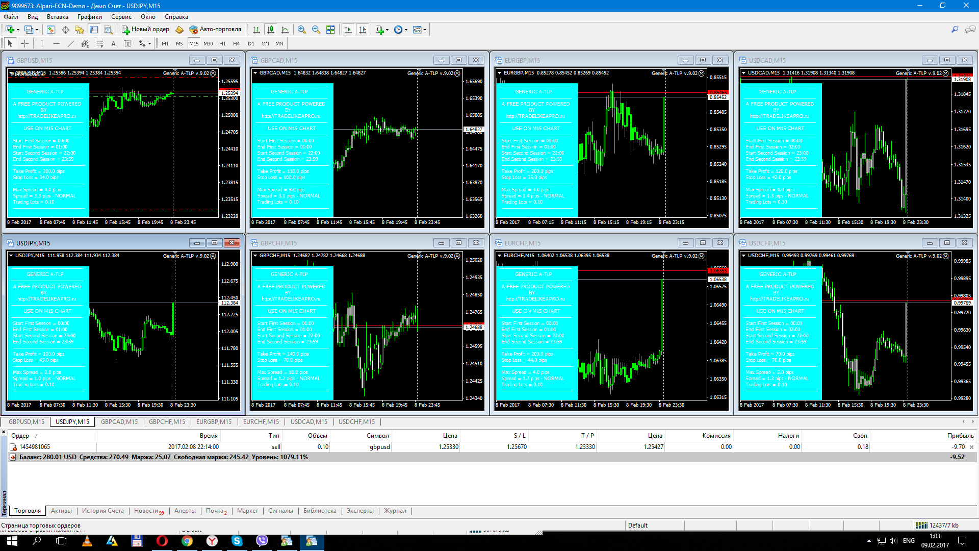Image resolution: width=979 pixels, height=551 pixels.
Task: Switch to the EURCHF,M15 chart tab
Action: pos(261,422)
